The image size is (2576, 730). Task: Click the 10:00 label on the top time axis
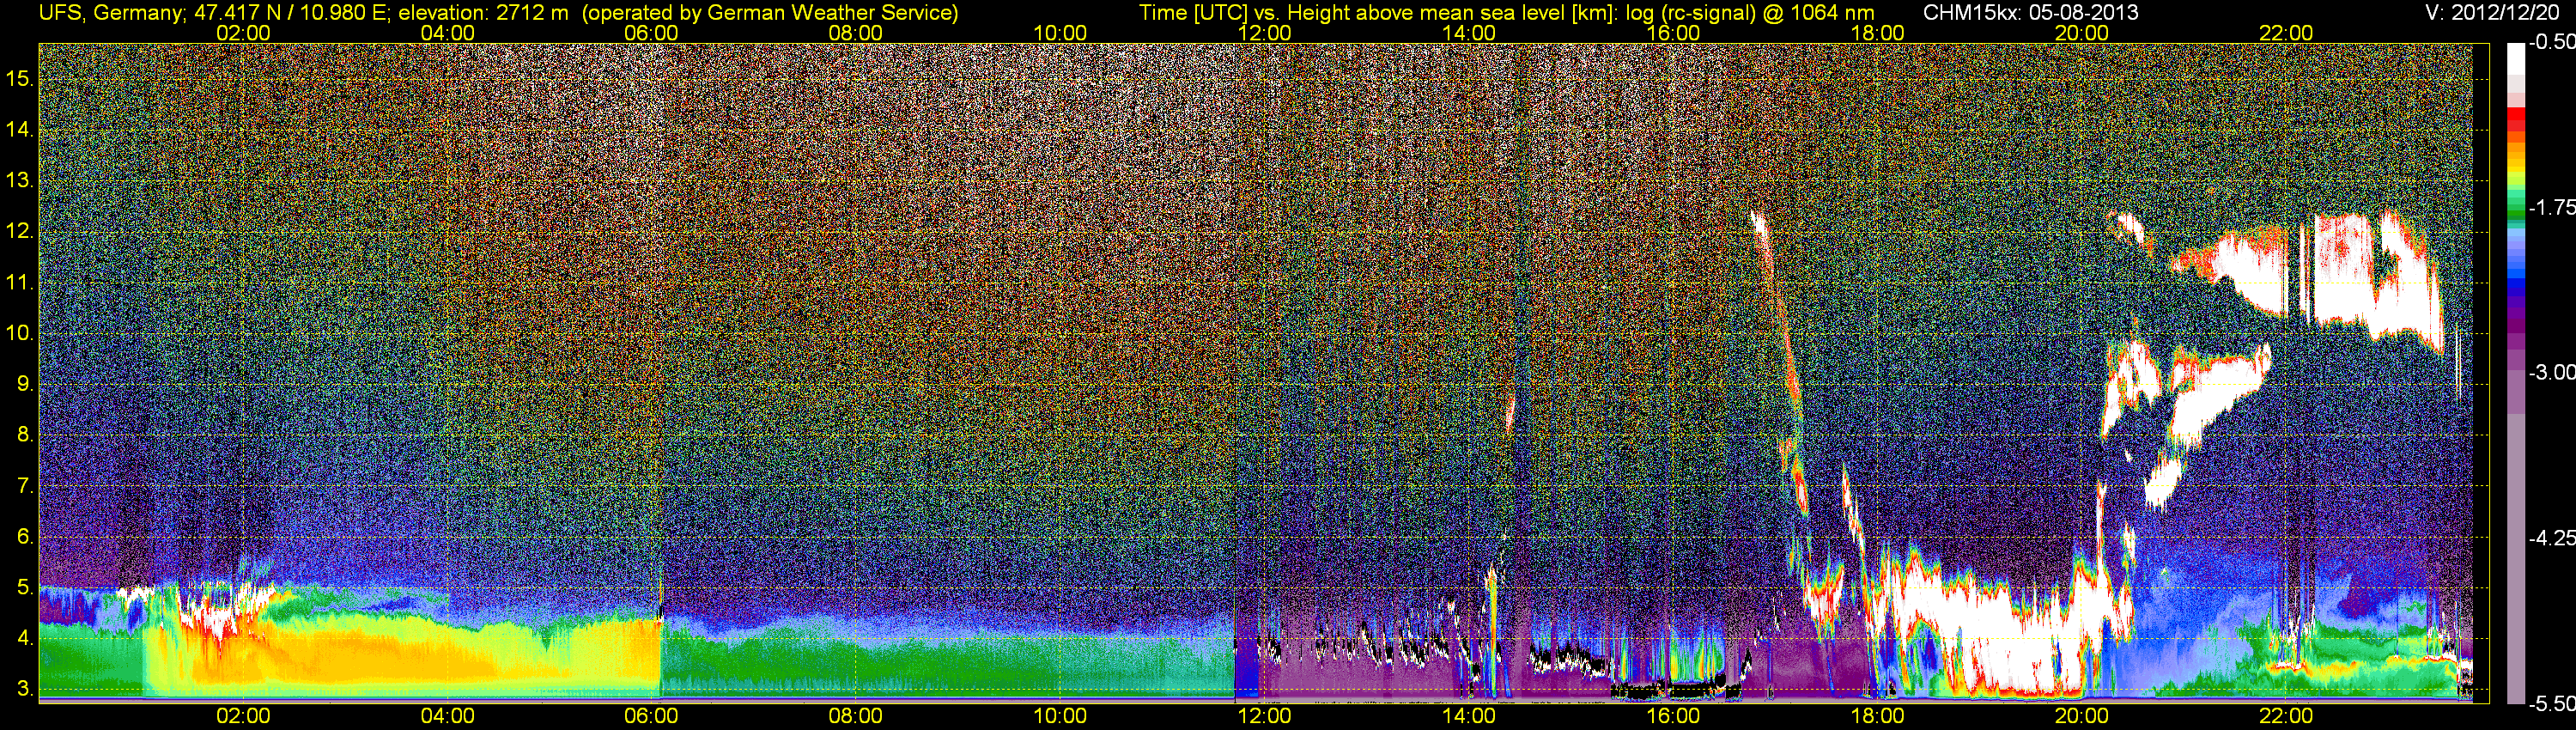point(1060,33)
